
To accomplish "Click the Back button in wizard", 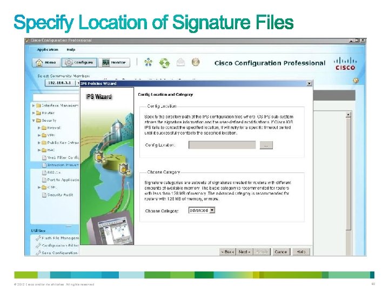I will pyautogui.click(x=227, y=252).
